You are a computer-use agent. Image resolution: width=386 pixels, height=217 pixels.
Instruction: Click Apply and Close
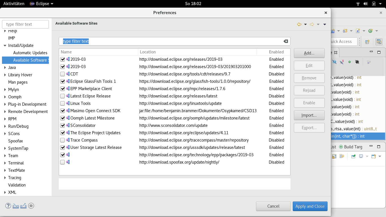pos(310,206)
